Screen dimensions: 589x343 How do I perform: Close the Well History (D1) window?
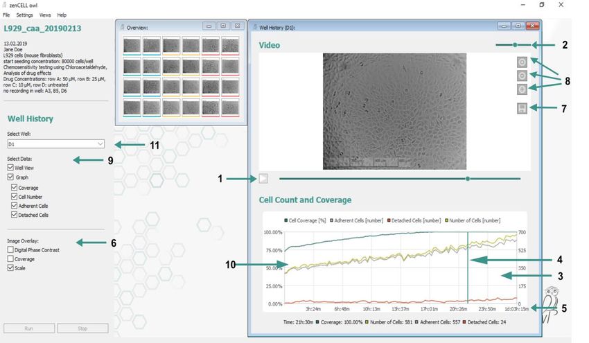(533, 26)
